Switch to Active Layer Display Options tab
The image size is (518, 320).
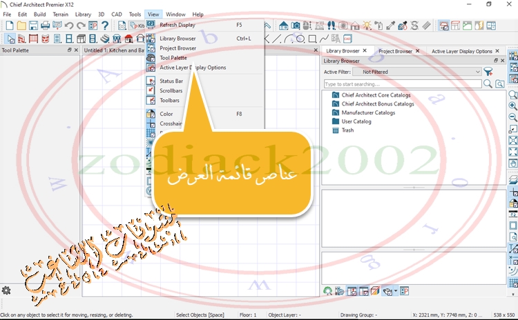tap(462, 51)
